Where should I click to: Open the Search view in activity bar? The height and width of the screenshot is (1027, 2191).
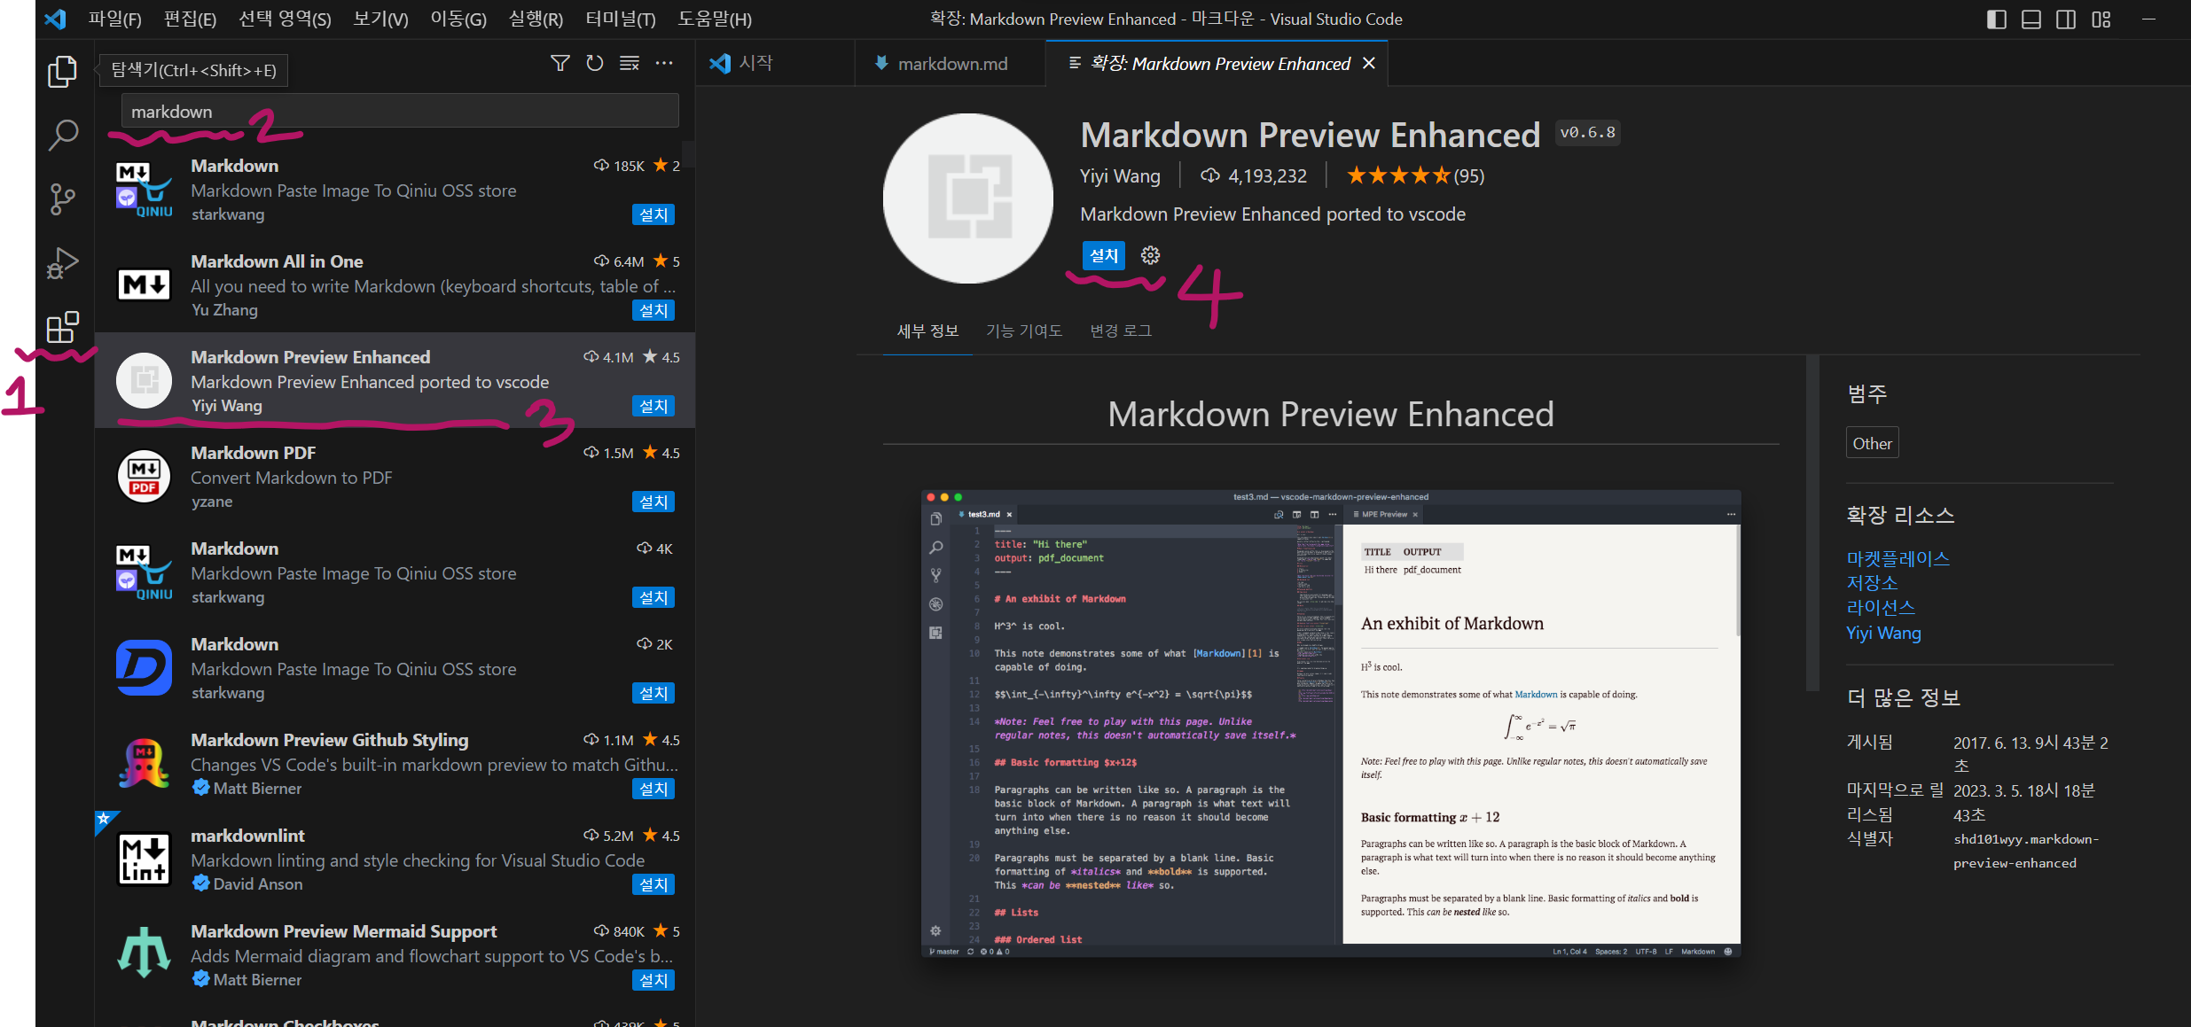(x=62, y=136)
